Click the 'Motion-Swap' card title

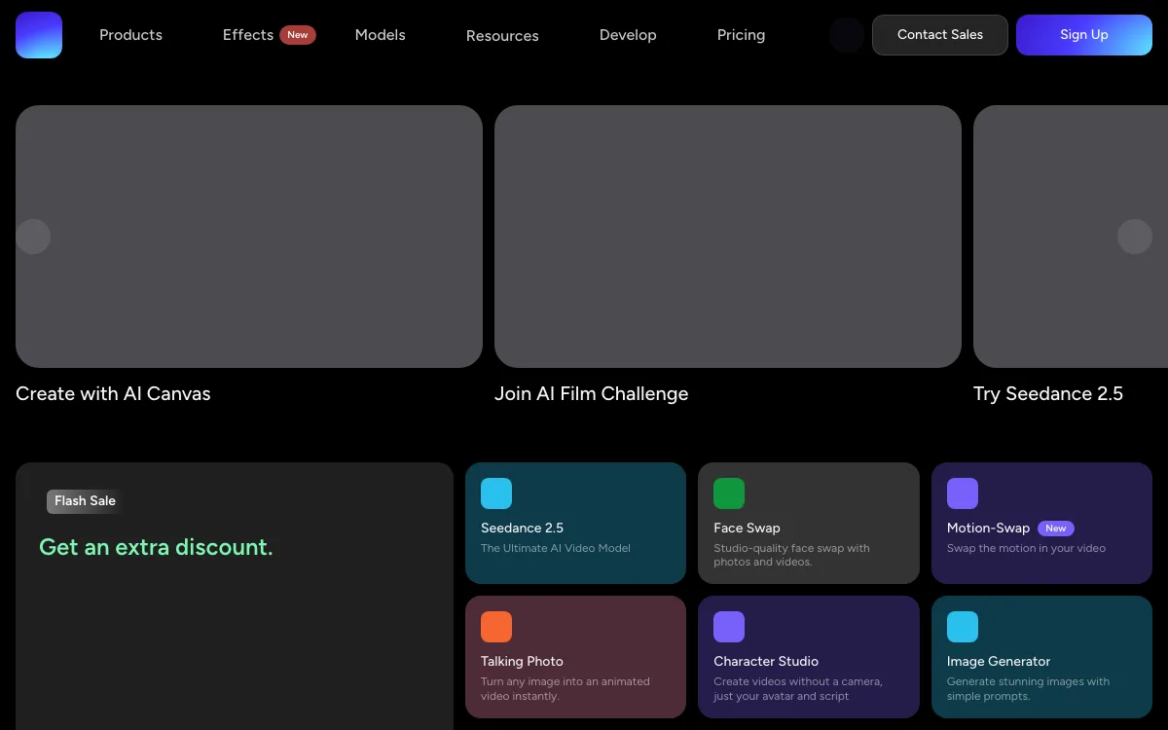[989, 529]
